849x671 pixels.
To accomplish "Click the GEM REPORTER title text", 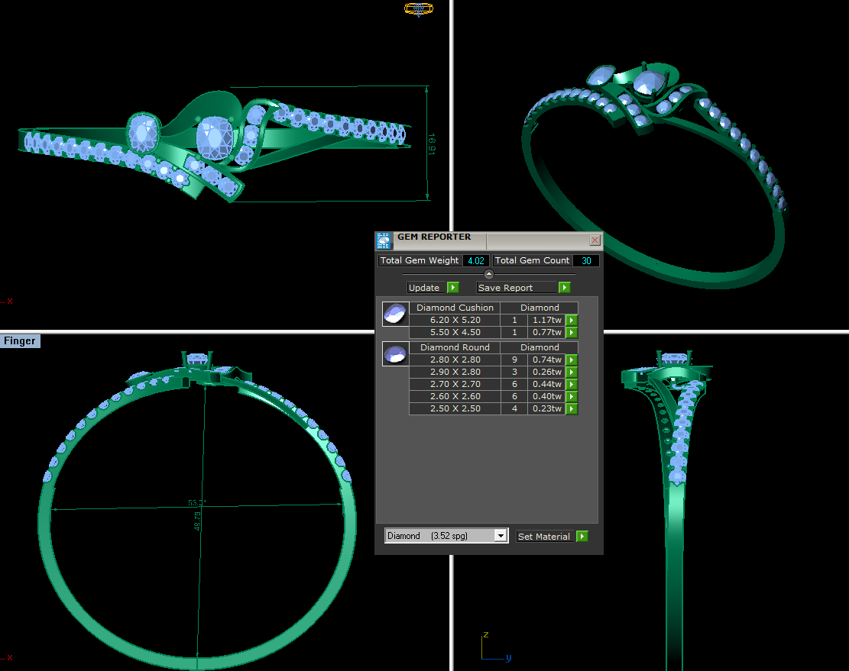I will 434,237.
